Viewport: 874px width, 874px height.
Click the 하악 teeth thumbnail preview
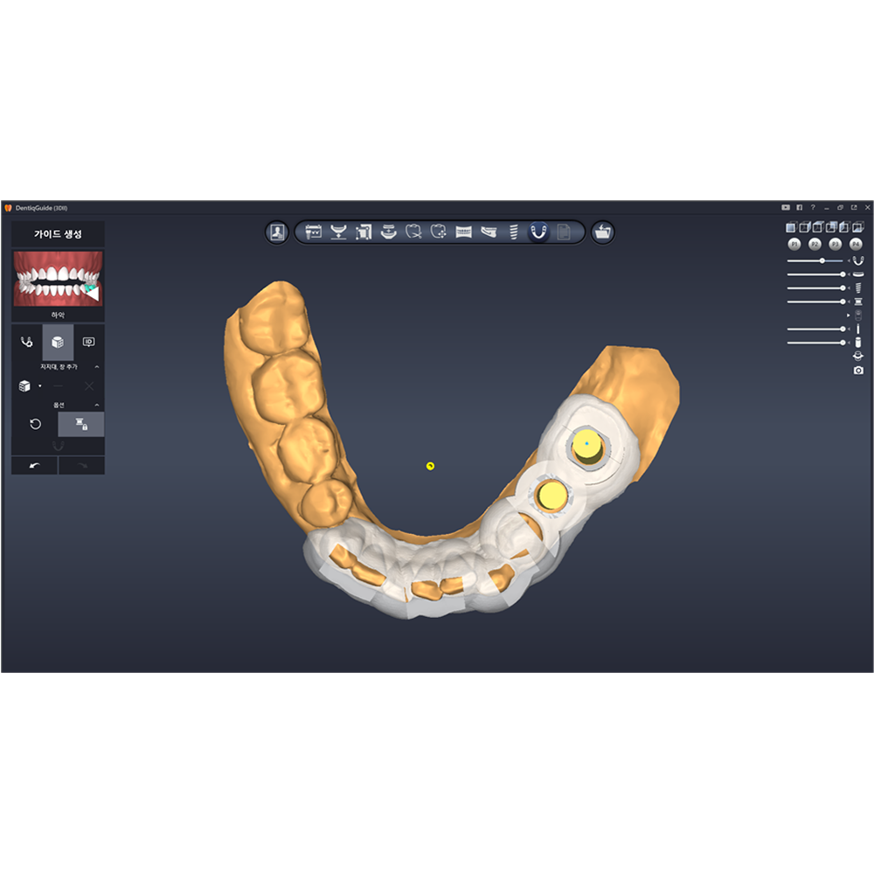pos(56,279)
